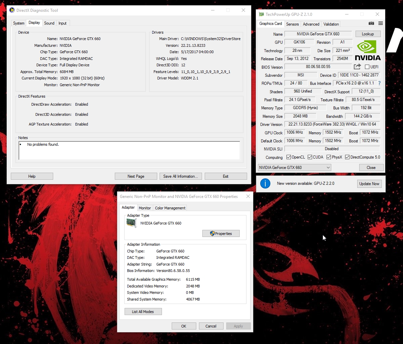Click the Lookup button in GPU-Z

pyautogui.click(x=368, y=34)
